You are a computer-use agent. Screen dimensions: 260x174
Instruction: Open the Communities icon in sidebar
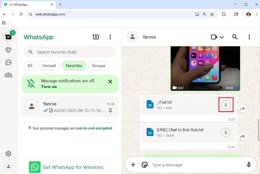coord(8,75)
